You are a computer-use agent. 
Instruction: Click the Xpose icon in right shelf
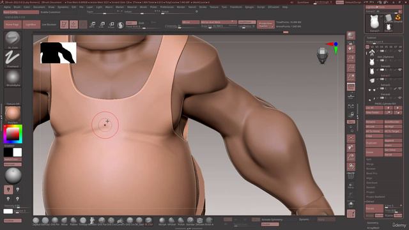351,213
